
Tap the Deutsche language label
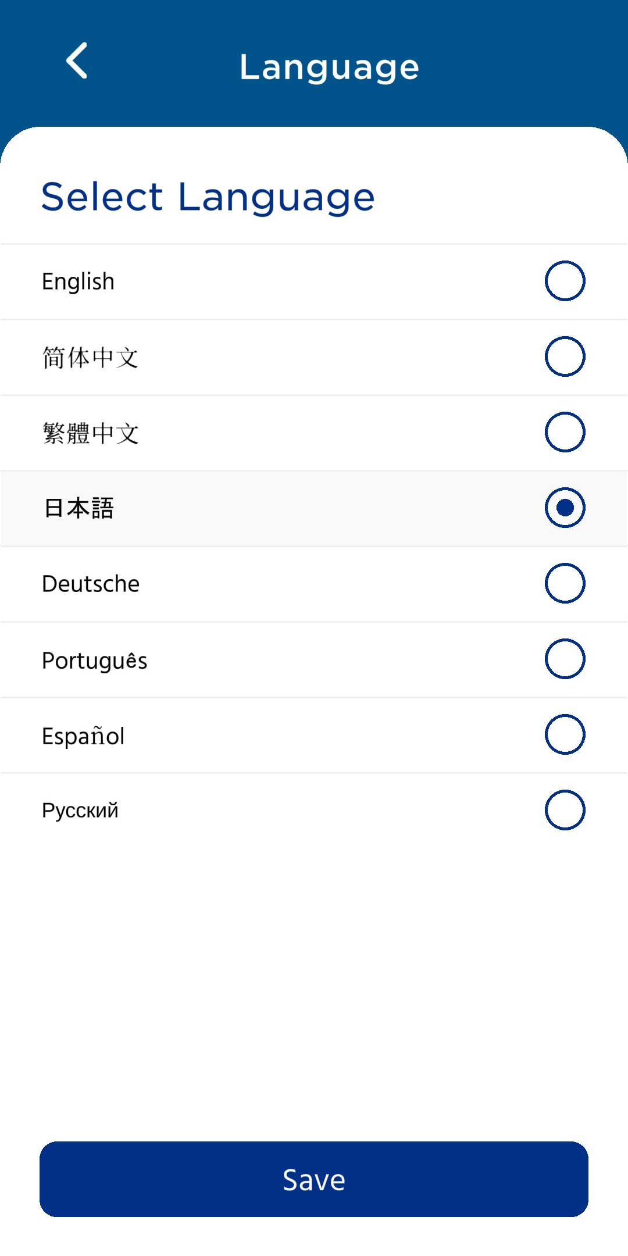[91, 584]
